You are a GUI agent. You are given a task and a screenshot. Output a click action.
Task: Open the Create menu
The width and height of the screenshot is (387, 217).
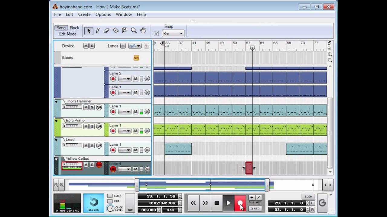[x=84, y=14]
